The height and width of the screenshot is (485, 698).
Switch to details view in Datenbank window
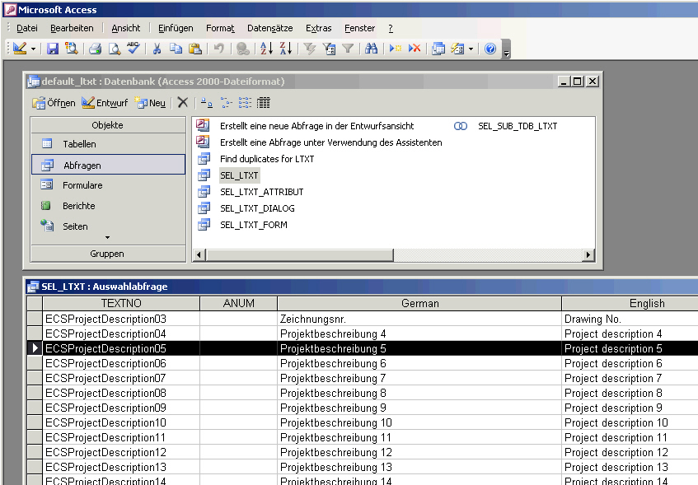pos(264,103)
